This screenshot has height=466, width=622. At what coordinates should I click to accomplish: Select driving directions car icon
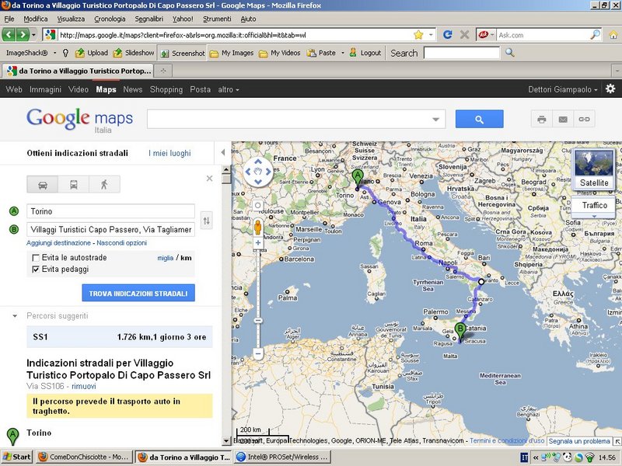[x=43, y=185]
